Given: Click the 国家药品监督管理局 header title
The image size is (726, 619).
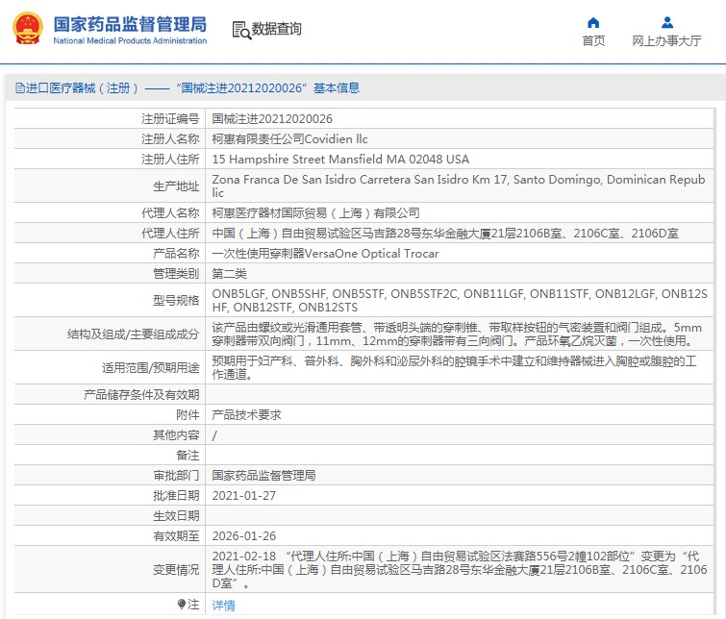Looking at the screenshot, I should (x=129, y=22).
